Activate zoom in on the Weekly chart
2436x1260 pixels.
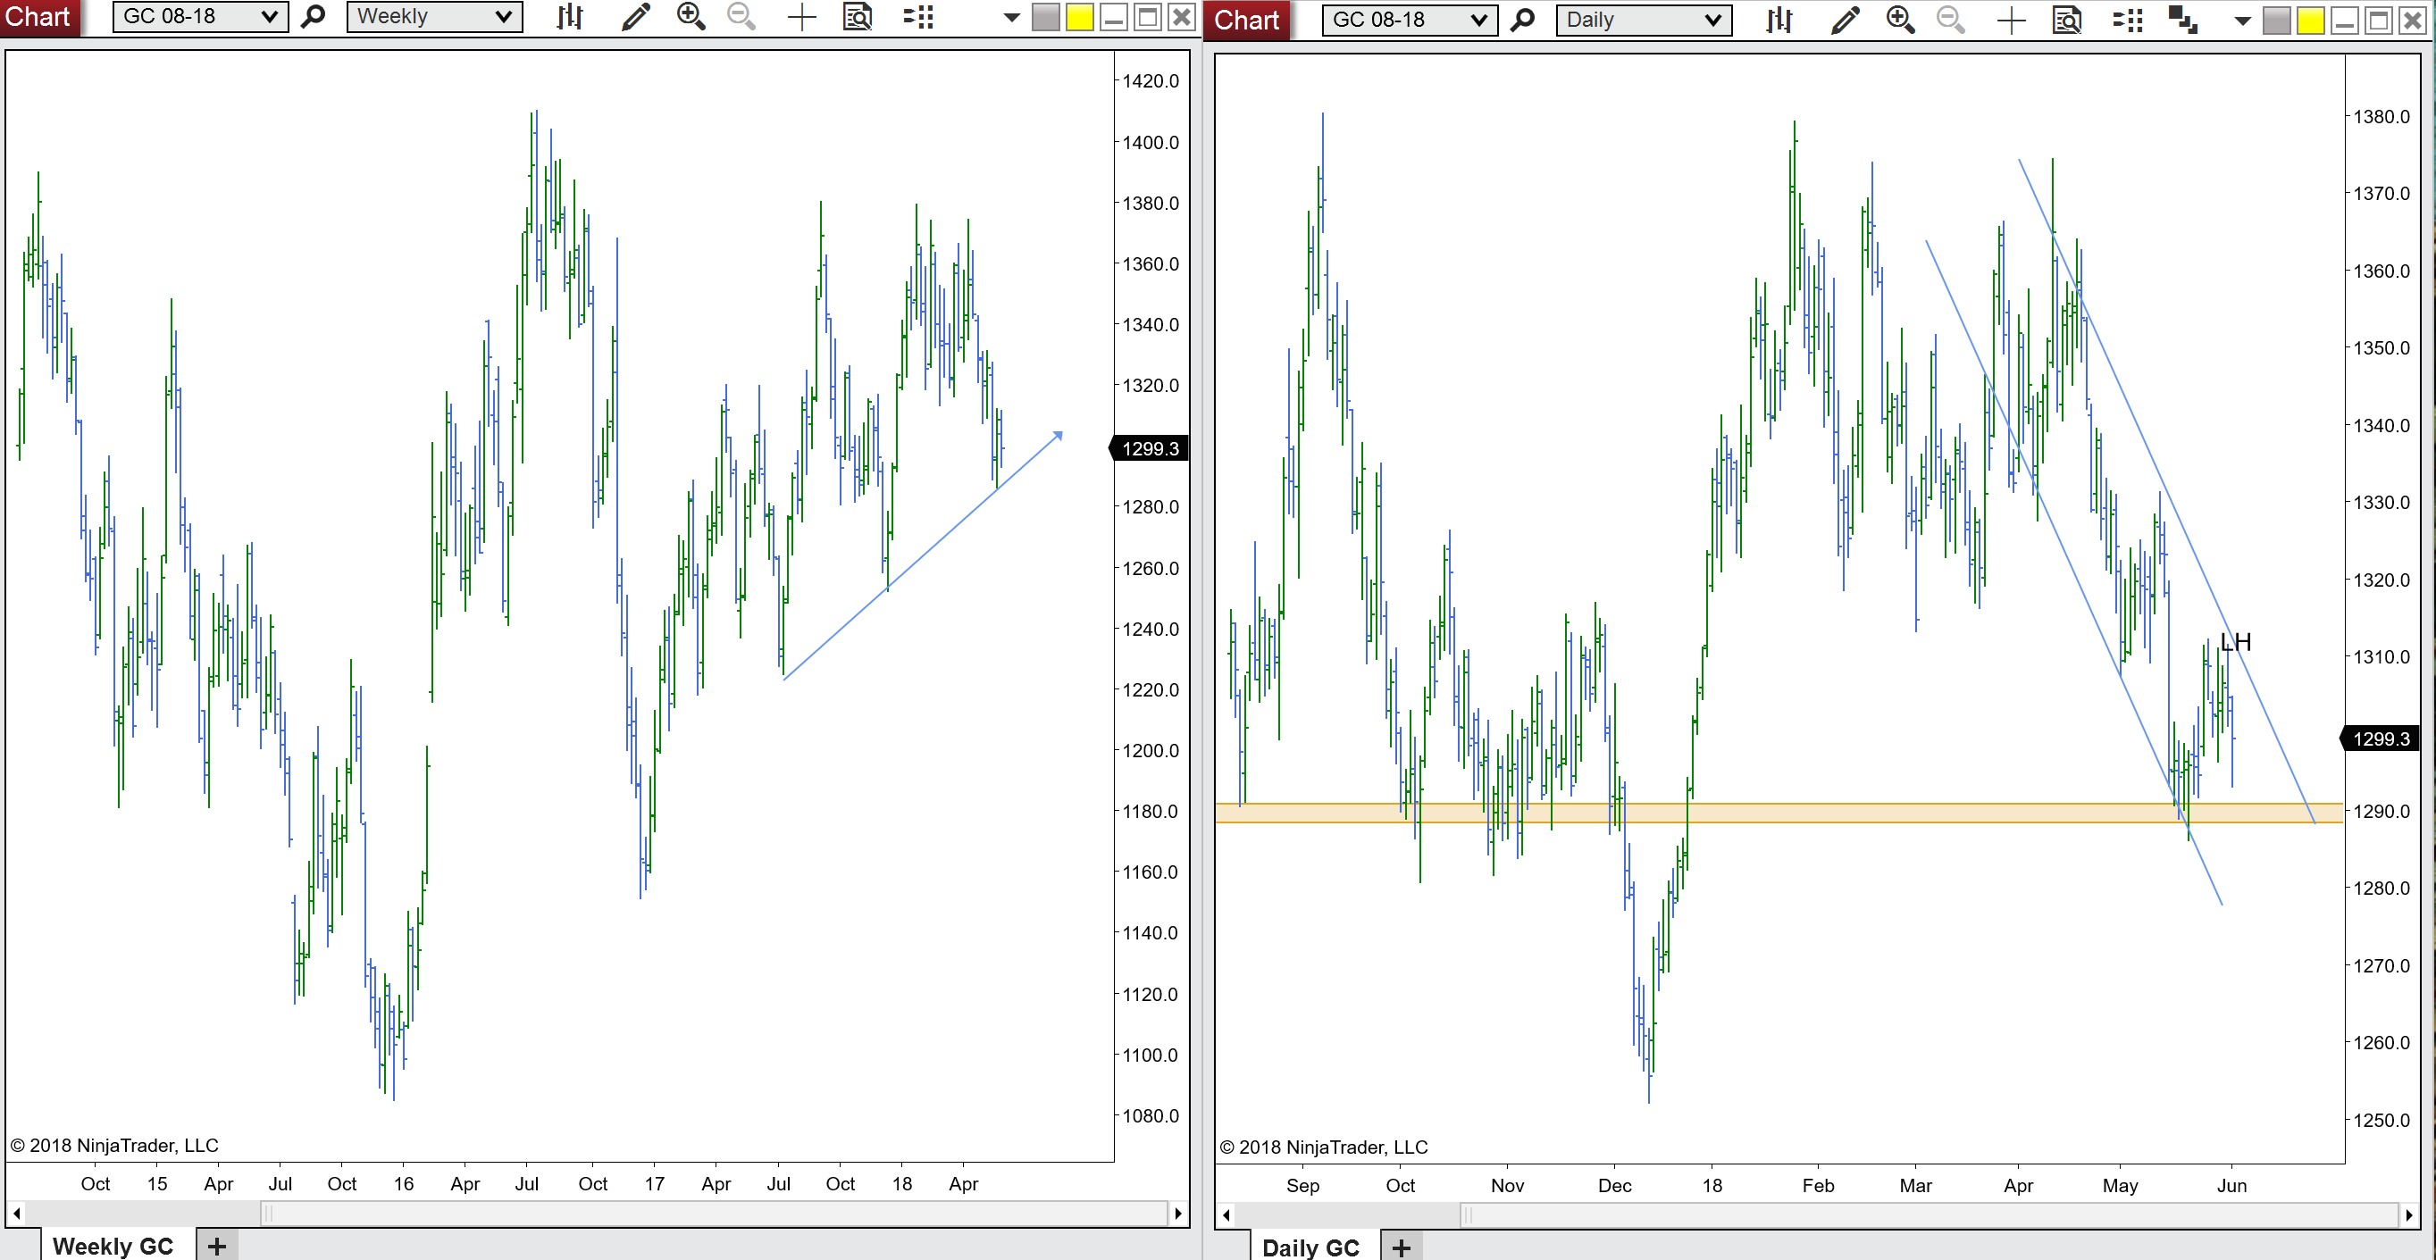point(691,17)
